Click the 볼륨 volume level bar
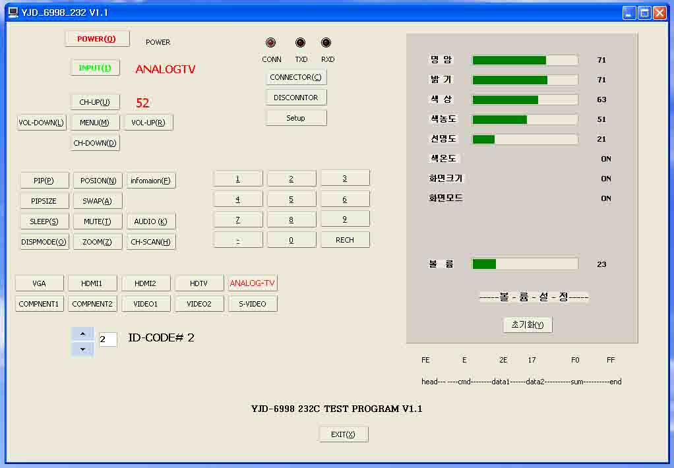 tap(525, 264)
